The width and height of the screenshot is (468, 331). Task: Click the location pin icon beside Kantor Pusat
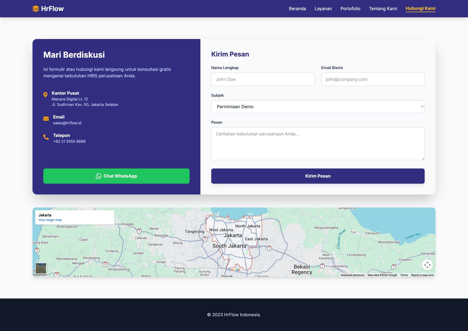[x=45, y=95]
